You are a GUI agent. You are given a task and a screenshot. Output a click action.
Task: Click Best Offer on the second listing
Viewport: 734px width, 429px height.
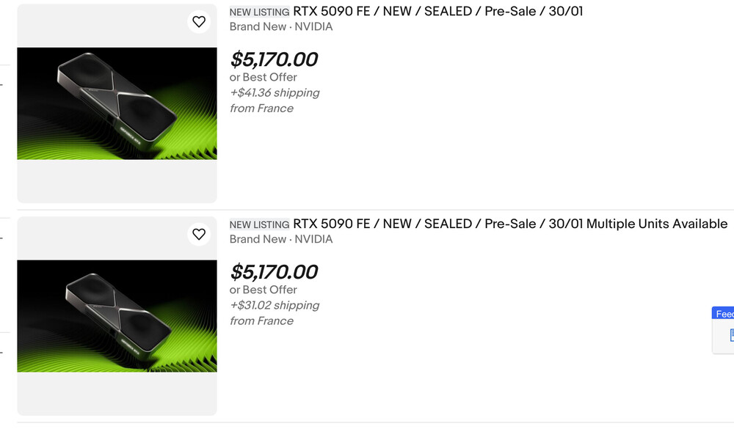click(x=264, y=290)
